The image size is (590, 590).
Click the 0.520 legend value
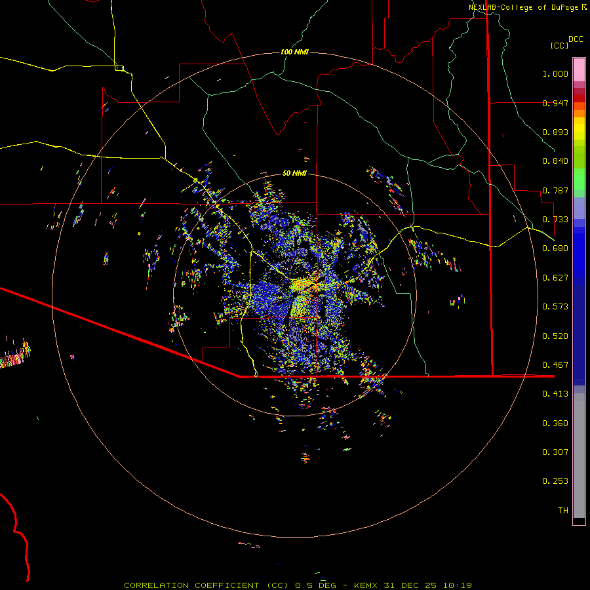pyautogui.click(x=555, y=336)
